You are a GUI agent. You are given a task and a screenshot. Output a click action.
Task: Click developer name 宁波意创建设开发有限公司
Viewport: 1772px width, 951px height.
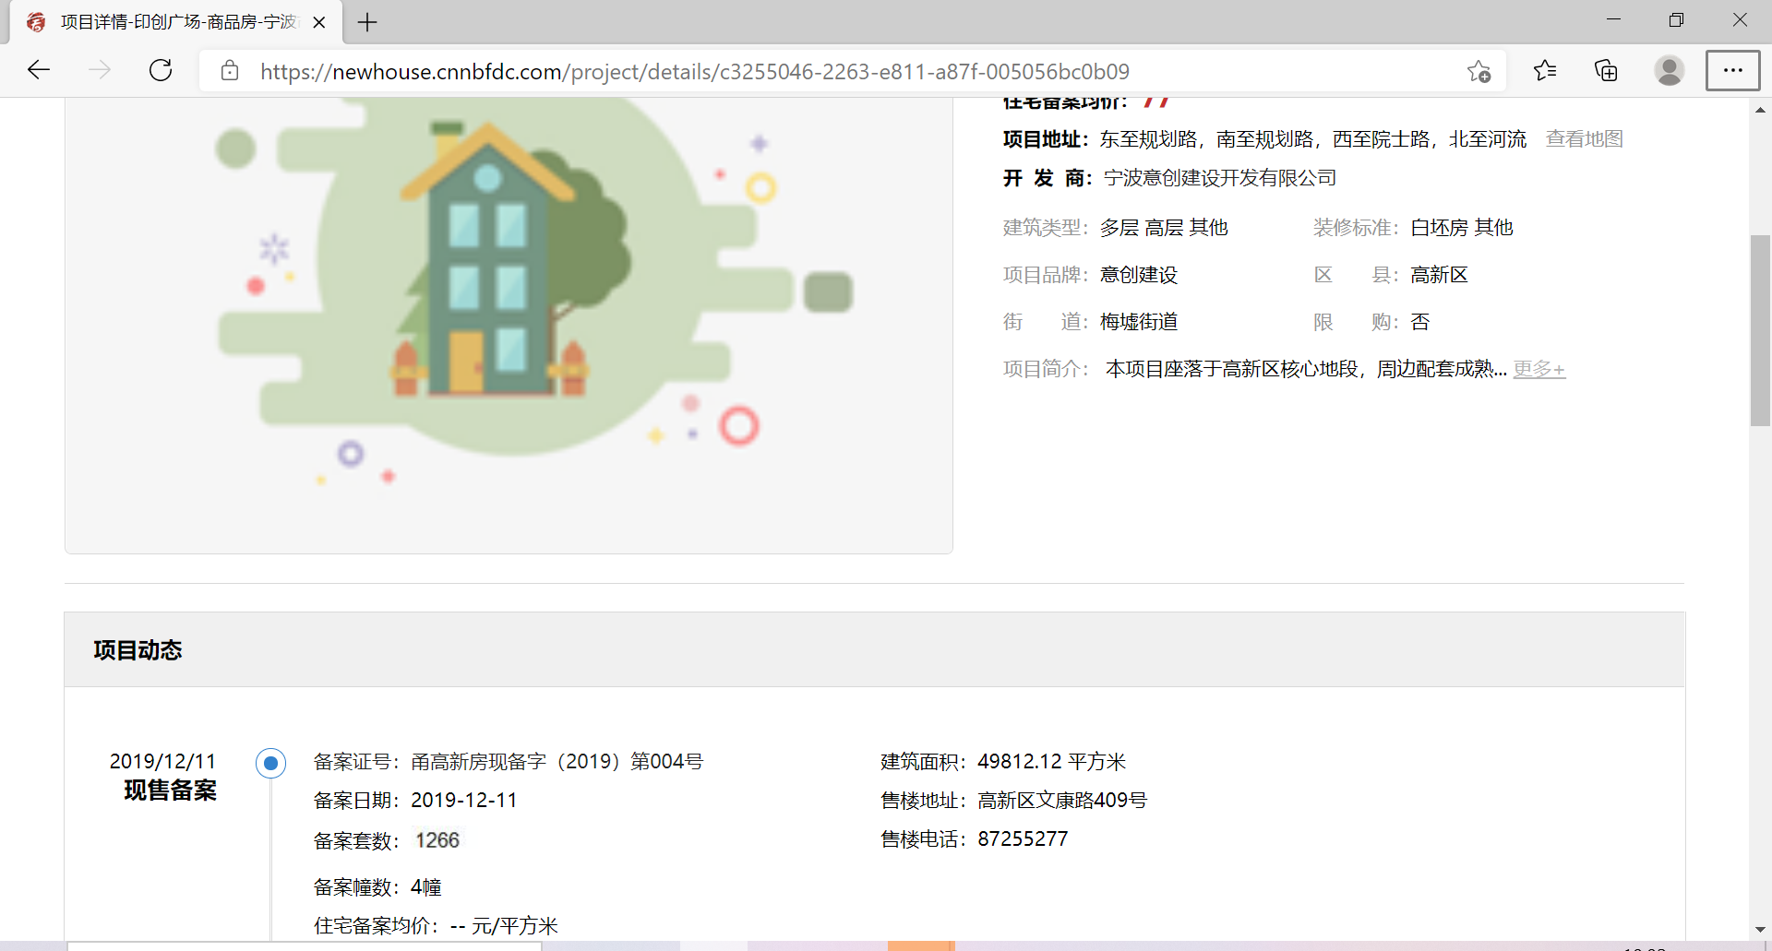pos(1220,178)
